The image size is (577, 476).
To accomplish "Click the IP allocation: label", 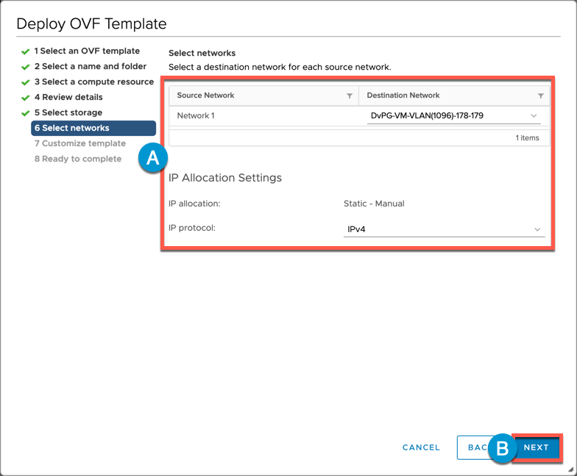I will pyautogui.click(x=194, y=203).
